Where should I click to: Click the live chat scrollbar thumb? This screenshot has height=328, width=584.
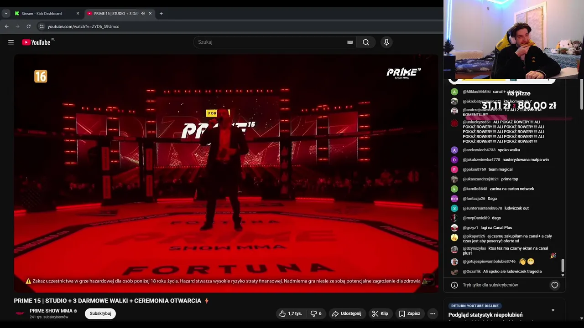pyautogui.click(x=563, y=266)
